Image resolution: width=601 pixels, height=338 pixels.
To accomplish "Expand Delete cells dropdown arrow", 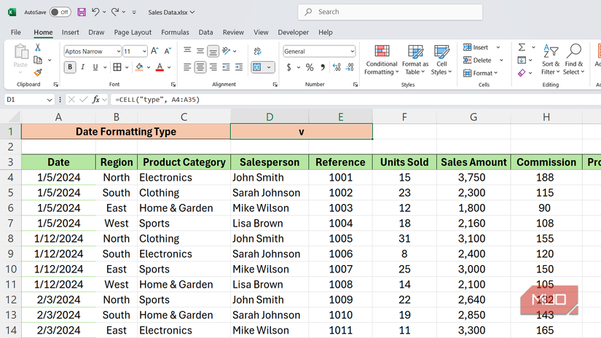I will (x=501, y=60).
